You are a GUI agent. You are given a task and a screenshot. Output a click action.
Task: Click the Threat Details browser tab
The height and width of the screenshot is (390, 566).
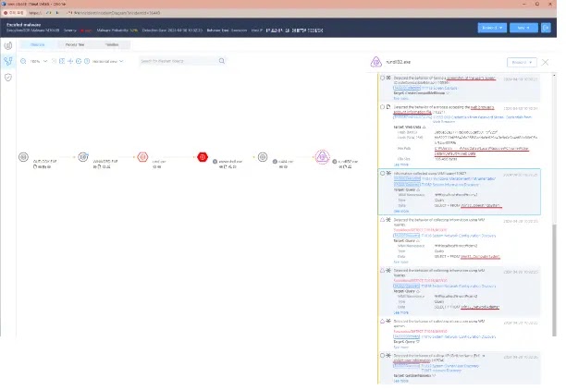tap(34, 4)
